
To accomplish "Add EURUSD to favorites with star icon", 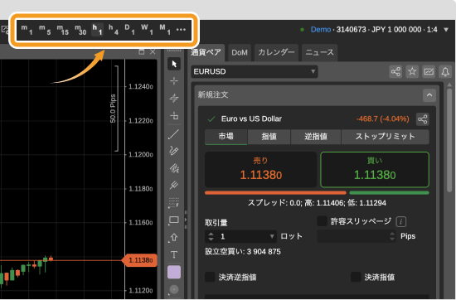I will pyautogui.click(x=412, y=71).
